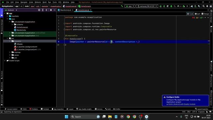Select ic_launcher_foreground.xml file
This screenshot has width=213, height=120.
click(x=27, y=50)
